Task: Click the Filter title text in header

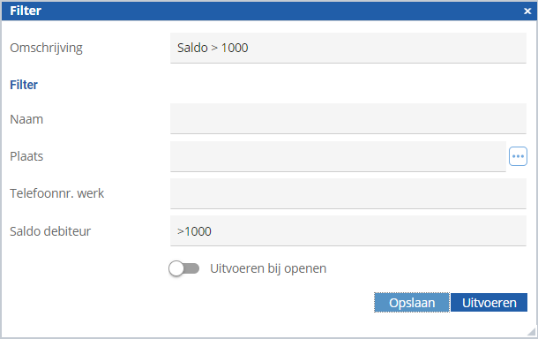Action: point(26,11)
